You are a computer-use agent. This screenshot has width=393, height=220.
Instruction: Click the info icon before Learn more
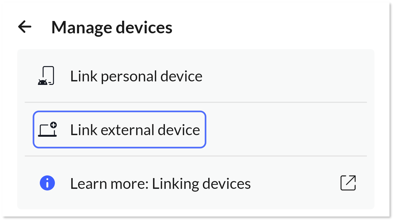pos(47,183)
